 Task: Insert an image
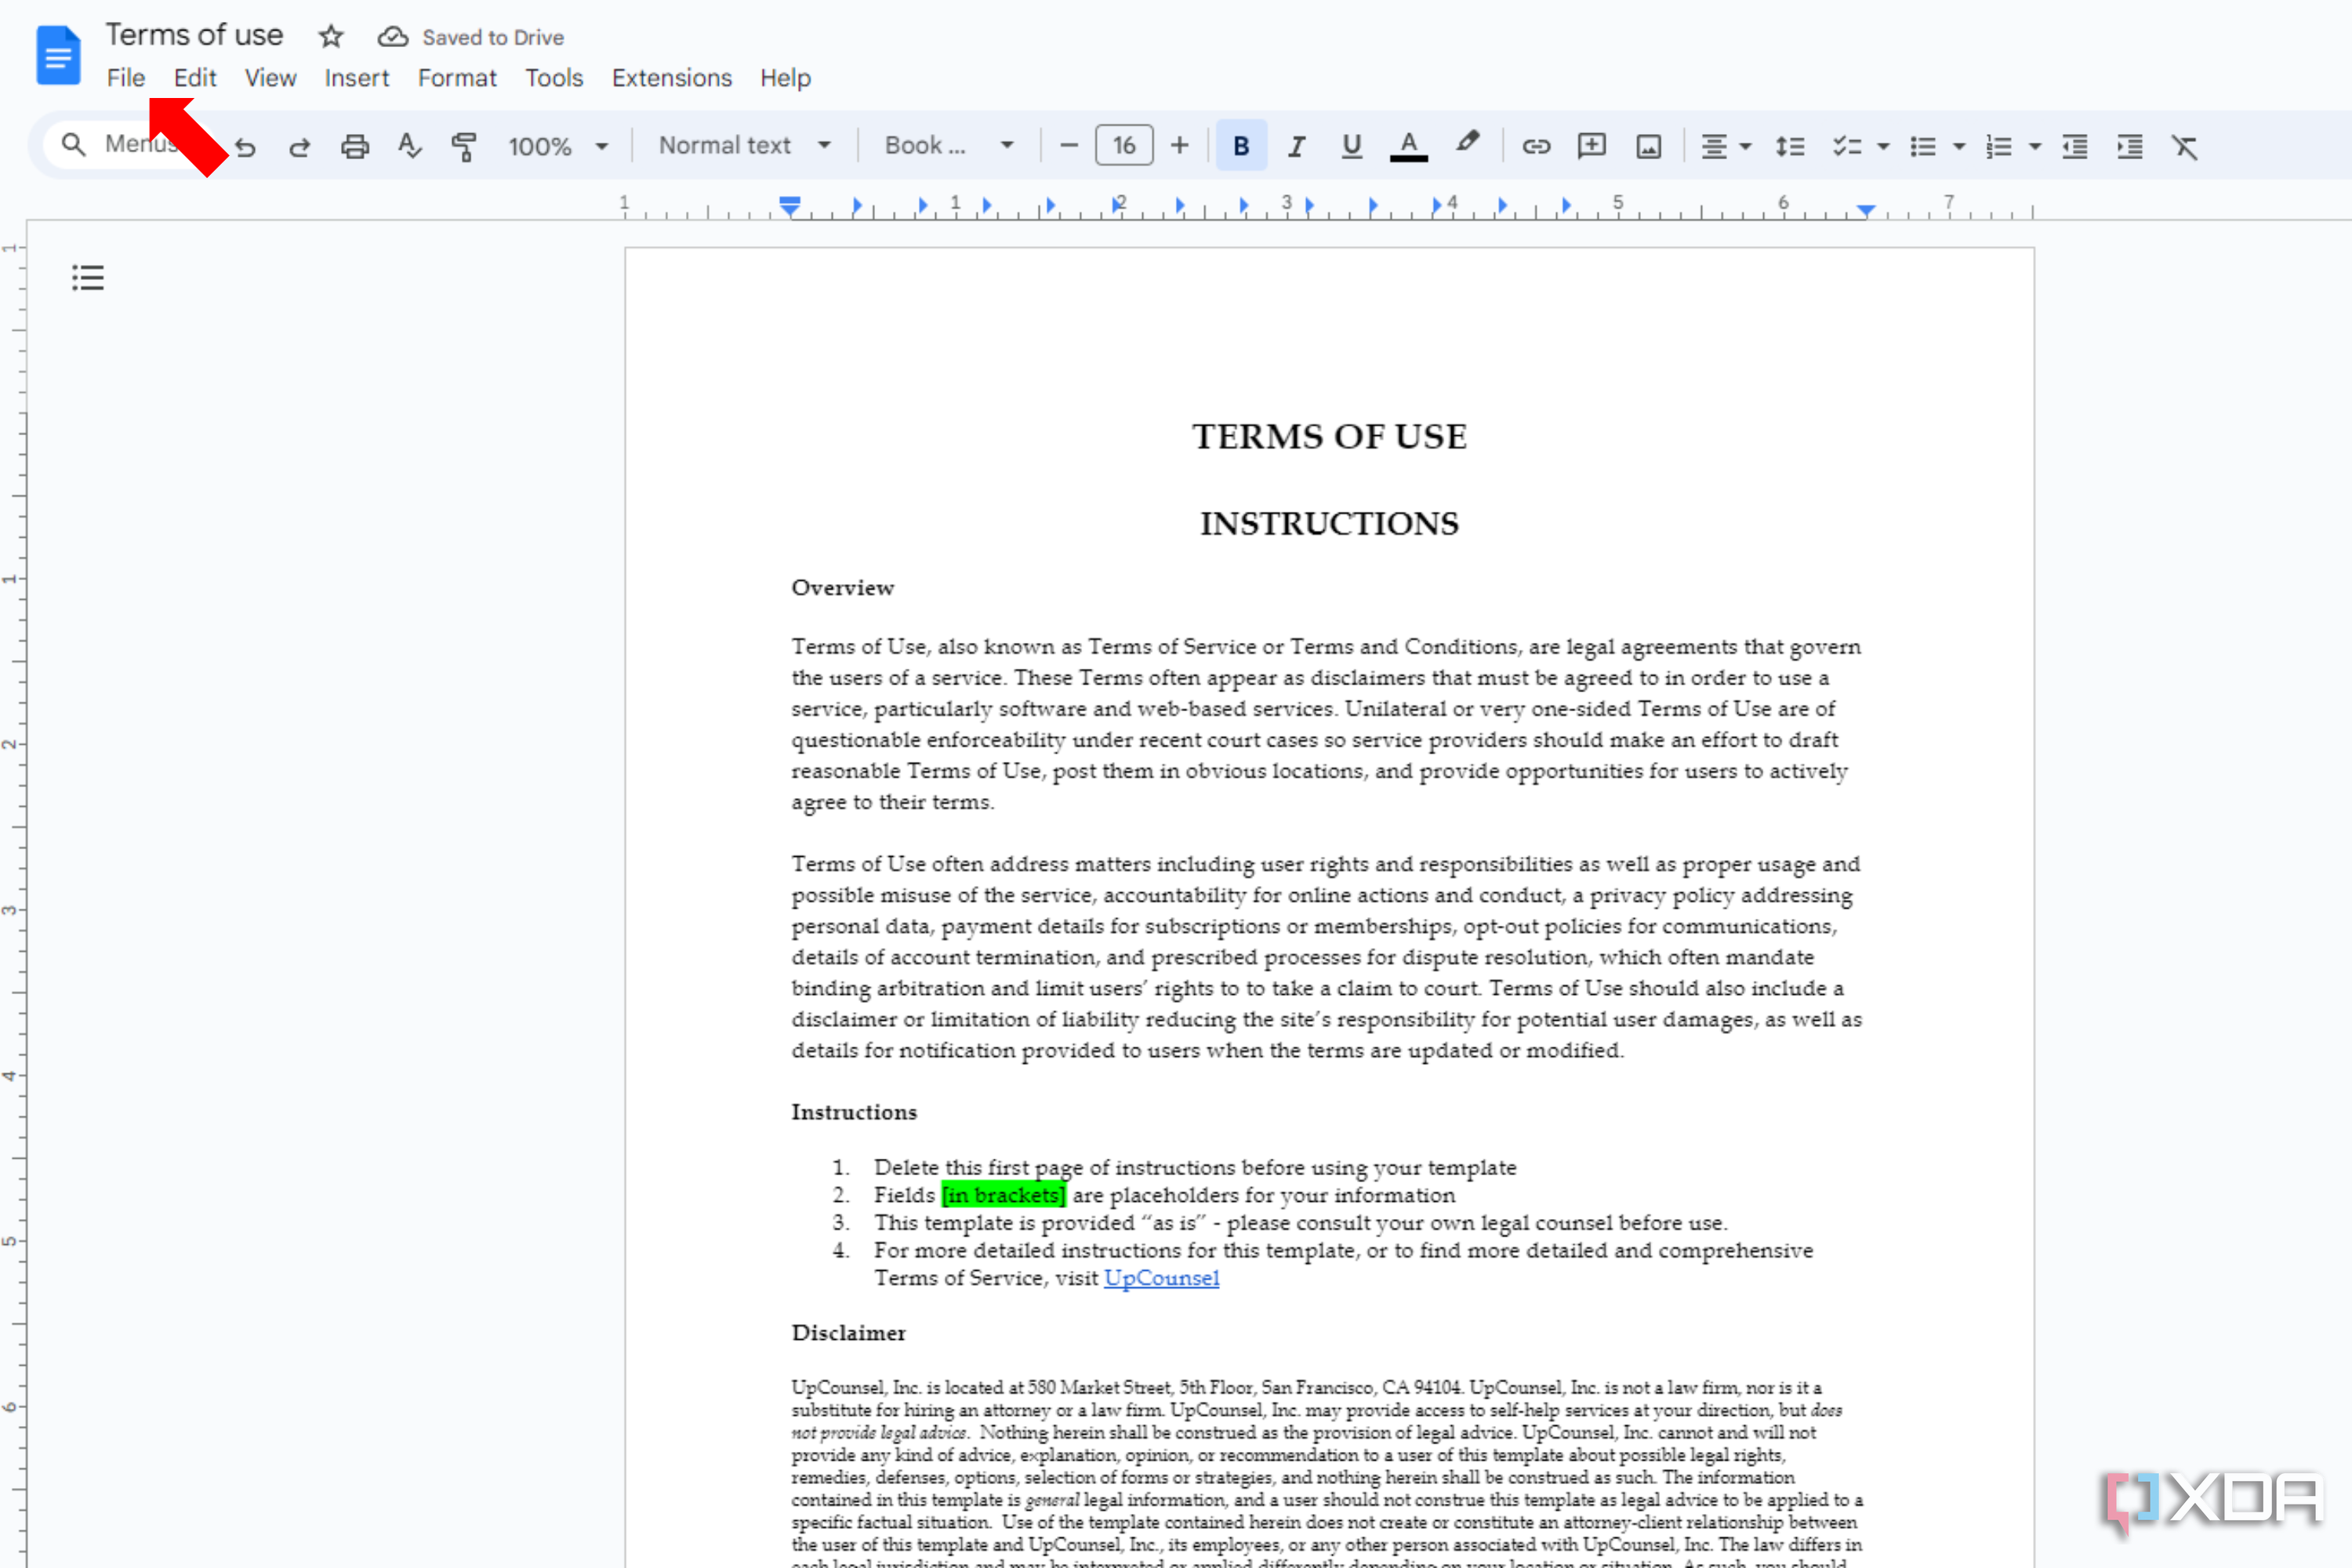point(1647,146)
